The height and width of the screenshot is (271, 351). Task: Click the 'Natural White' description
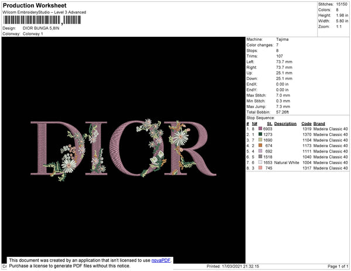[287, 162]
